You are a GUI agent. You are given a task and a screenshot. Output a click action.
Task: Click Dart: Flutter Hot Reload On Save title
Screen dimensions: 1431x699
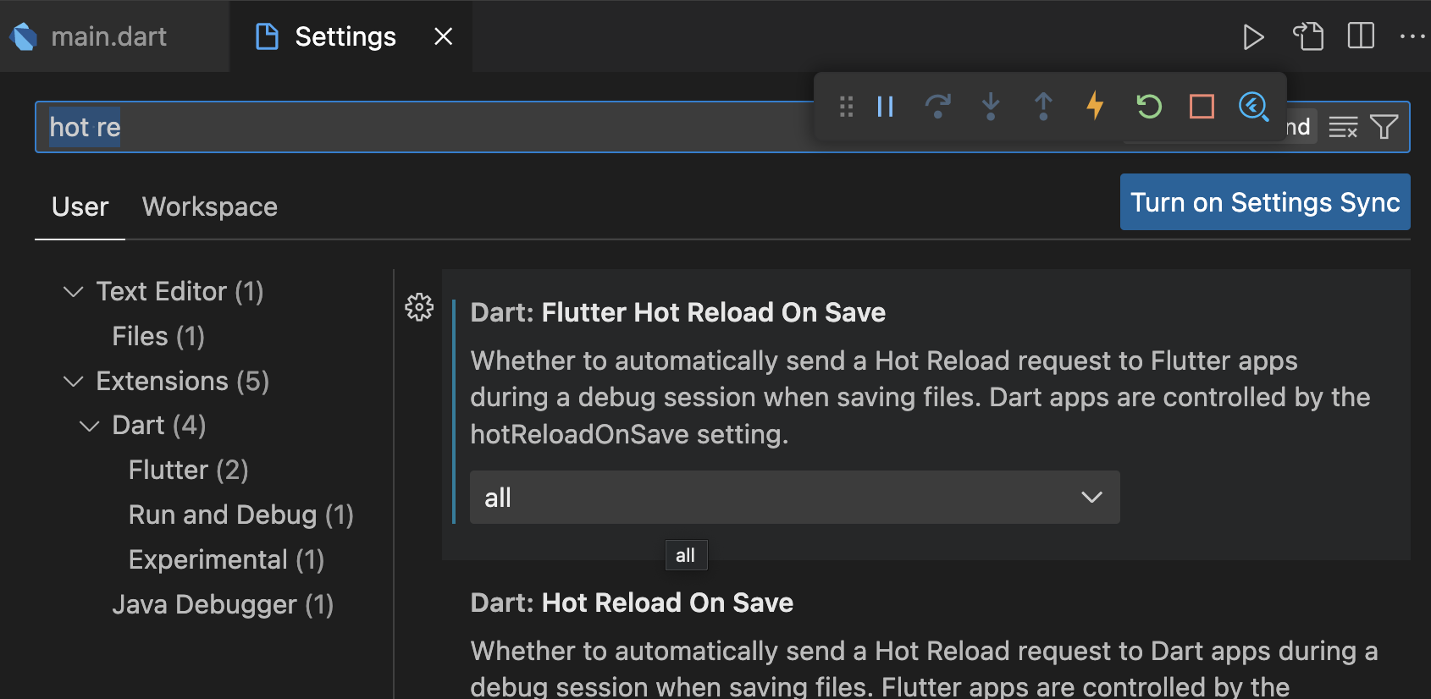(677, 312)
